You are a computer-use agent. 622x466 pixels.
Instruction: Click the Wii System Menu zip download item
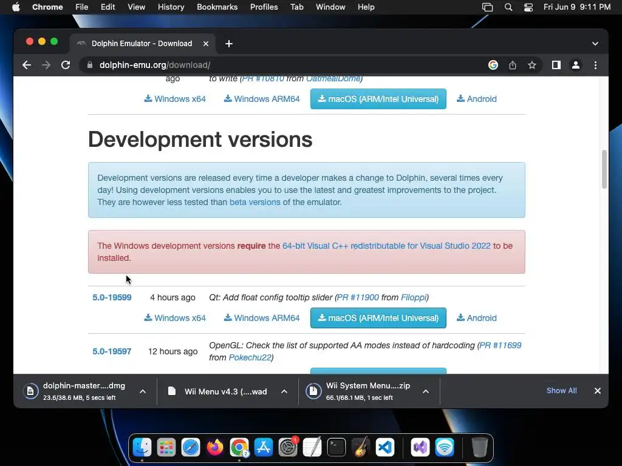coord(359,391)
